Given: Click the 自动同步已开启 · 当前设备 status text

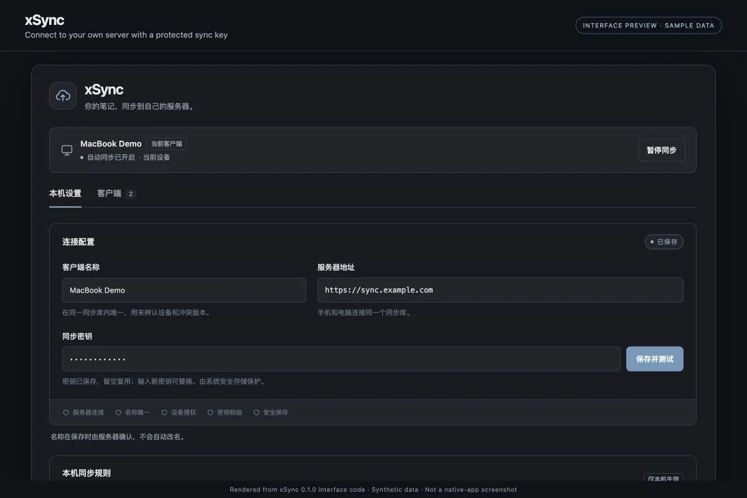Looking at the screenshot, I should point(129,157).
